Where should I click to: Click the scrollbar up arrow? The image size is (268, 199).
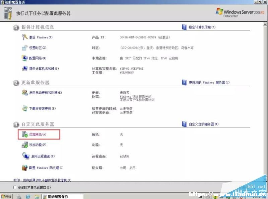[265, 24]
